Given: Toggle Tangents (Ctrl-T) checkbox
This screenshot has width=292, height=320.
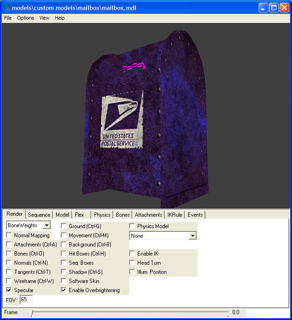Looking at the screenshot, I should click(9, 272).
